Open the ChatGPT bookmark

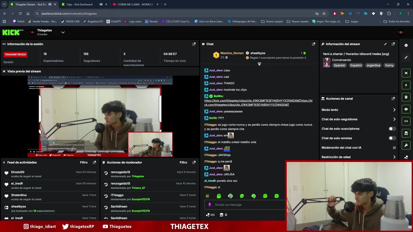pyautogui.click(x=114, y=22)
